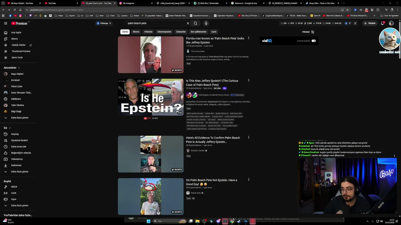Open Müzik under Keşfet

click(14, 187)
